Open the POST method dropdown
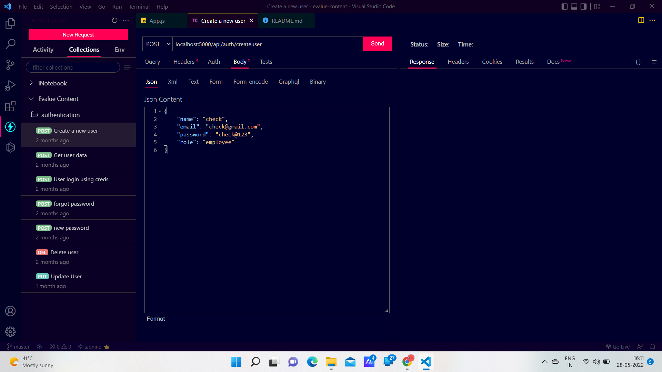Viewport: 662px width, 372px height. click(x=157, y=44)
